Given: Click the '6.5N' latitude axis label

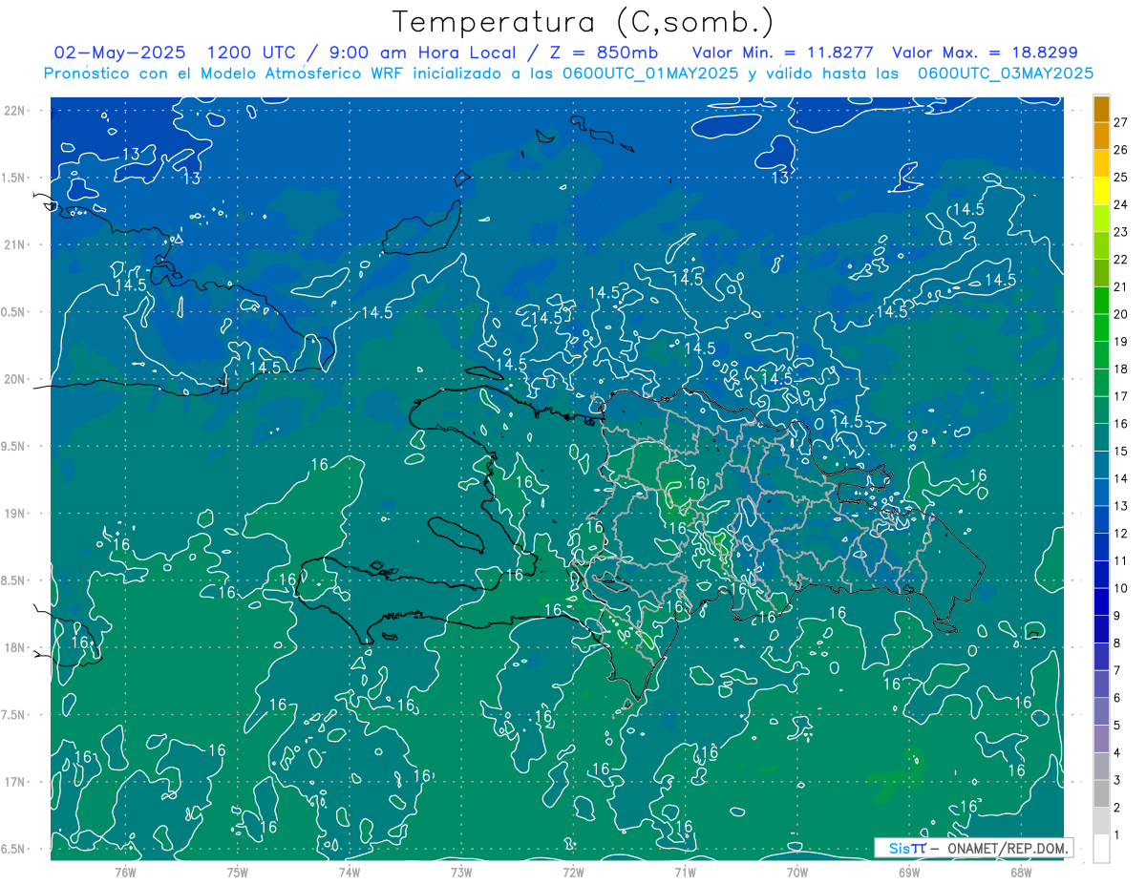Looking at the screenshot, I should coord(13,850).
